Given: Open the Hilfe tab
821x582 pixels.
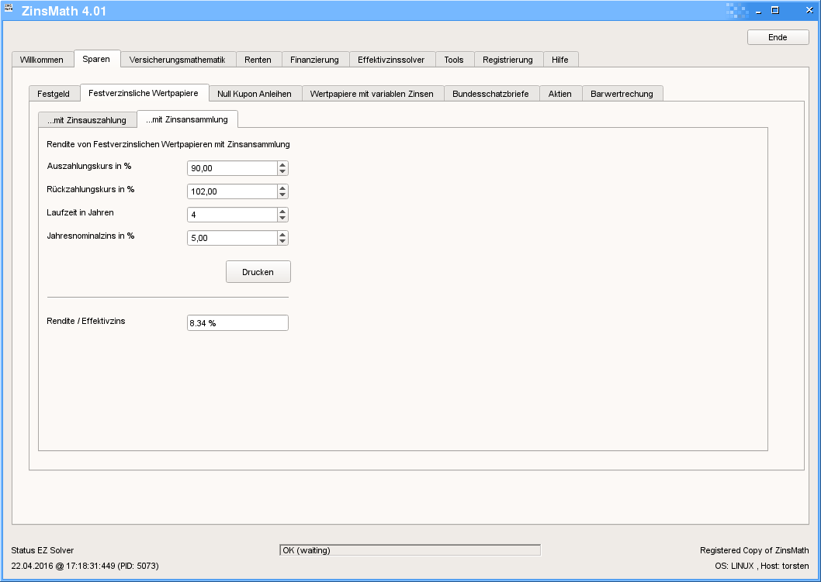Looking at the screenshot, I should (559, 60).
